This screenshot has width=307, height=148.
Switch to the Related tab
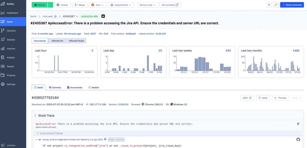(x=93, y=87)
